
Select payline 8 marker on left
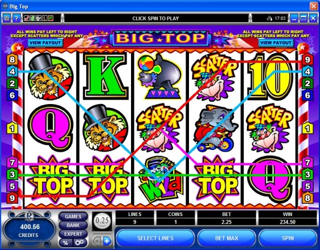(12, 59)
